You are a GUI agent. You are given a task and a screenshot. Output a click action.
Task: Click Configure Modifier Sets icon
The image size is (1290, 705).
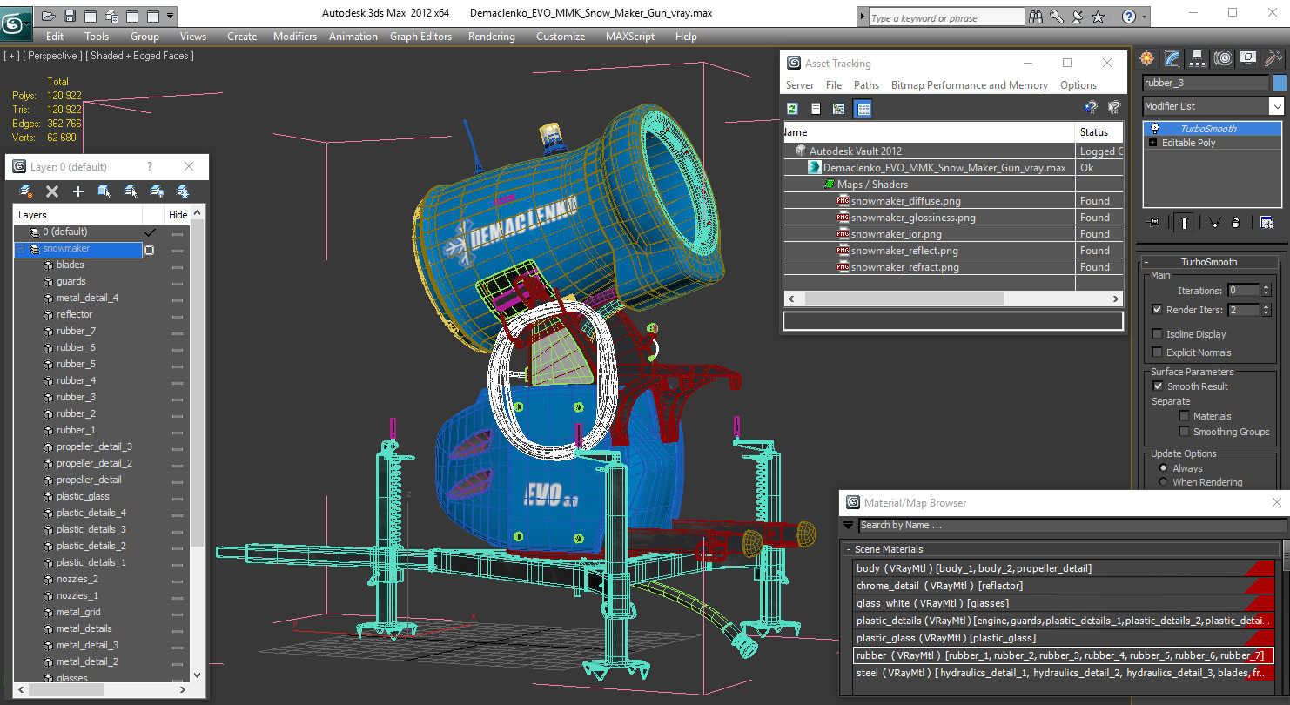[1266, 223]
